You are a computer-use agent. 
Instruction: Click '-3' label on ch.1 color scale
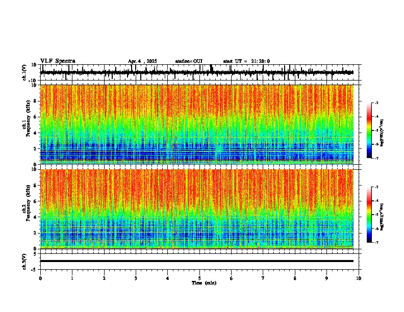376,102
